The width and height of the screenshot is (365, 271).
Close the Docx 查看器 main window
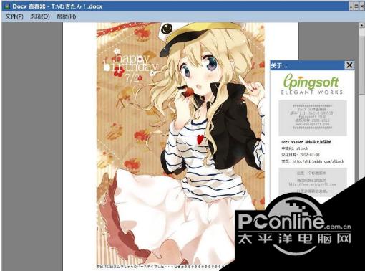(361, 6)
